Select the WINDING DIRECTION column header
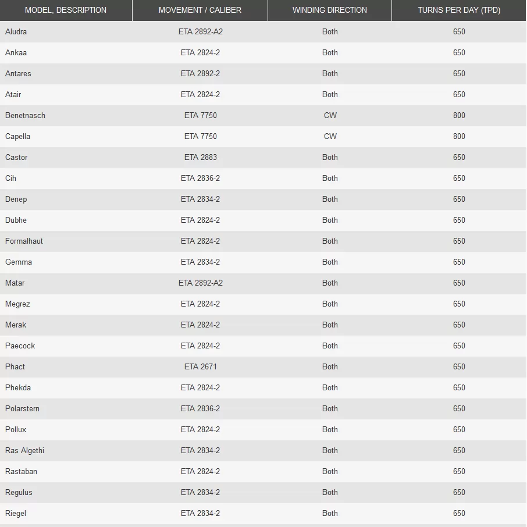Viewport: 527px width, 527px height. coord(329,10)
